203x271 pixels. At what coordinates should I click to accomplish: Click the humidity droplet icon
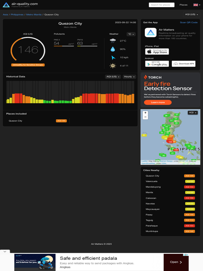coord(113,49)
